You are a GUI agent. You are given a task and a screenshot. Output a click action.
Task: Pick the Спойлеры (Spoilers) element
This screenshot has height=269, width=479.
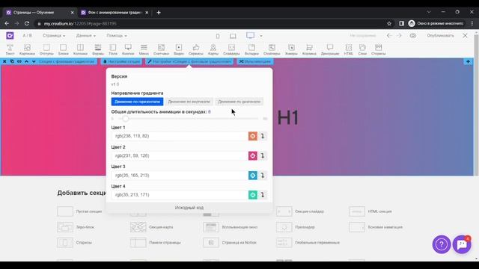pos(272,49)
